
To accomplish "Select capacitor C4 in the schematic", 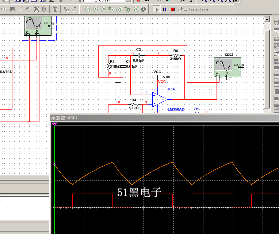I will (x=123, y=66).
